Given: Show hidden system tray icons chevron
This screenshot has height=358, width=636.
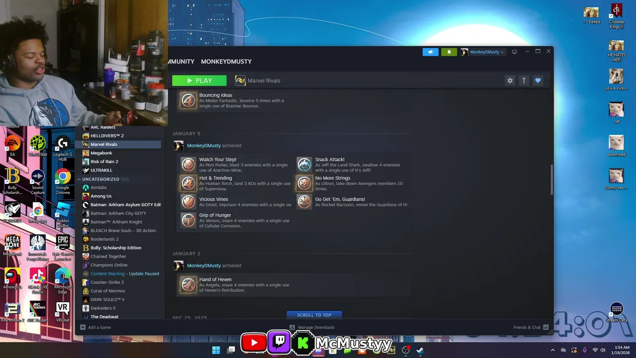Looking at the screenshot, I should 553,350.
